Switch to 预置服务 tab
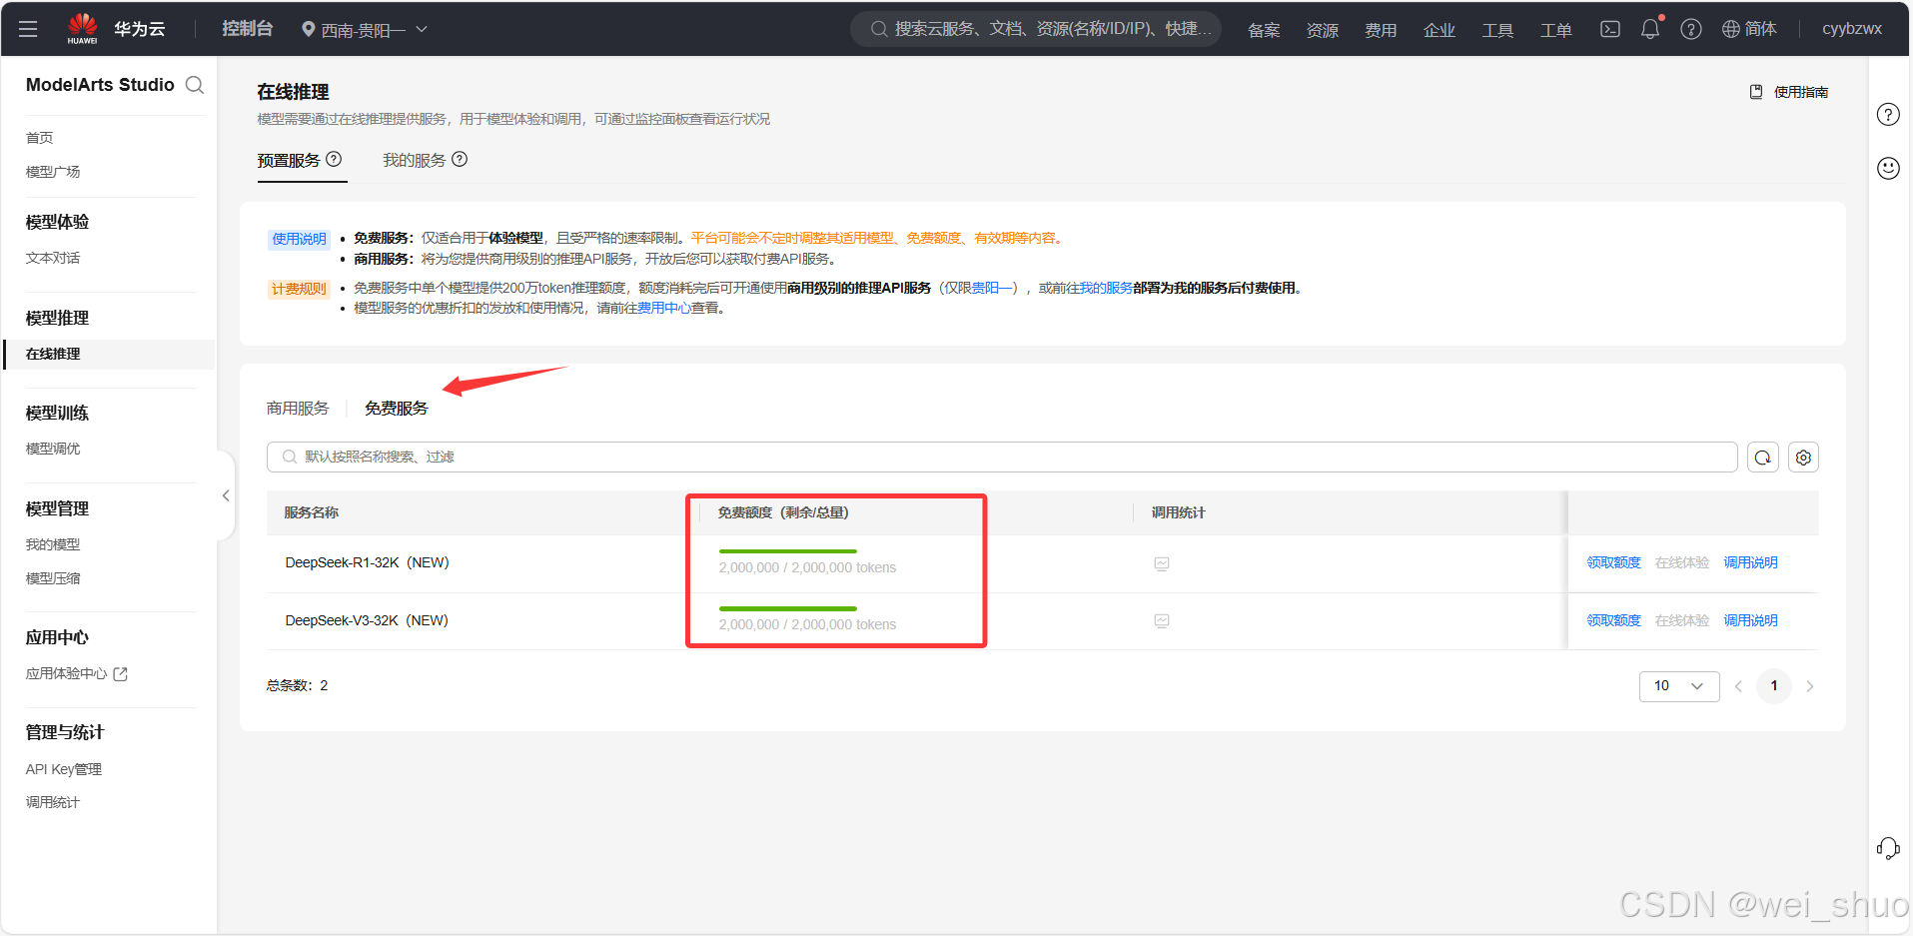Image resolution: width=1913 pixels, height=936 pixels. [x=289, y=160]
